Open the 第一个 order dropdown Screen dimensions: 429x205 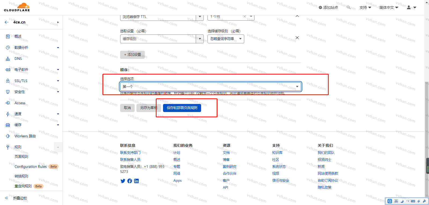(211, 87)
